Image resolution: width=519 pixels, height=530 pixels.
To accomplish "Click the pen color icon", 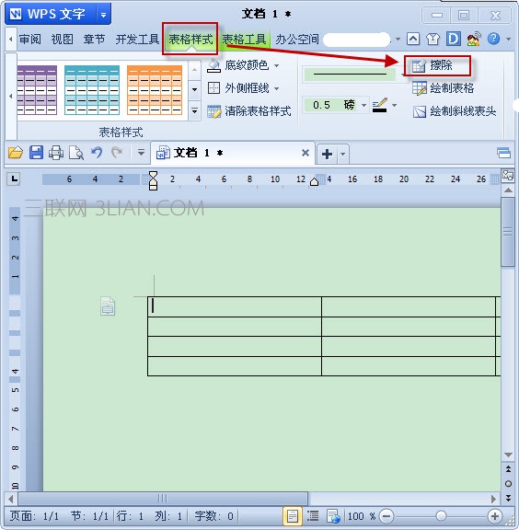I will tap(380, 105).
